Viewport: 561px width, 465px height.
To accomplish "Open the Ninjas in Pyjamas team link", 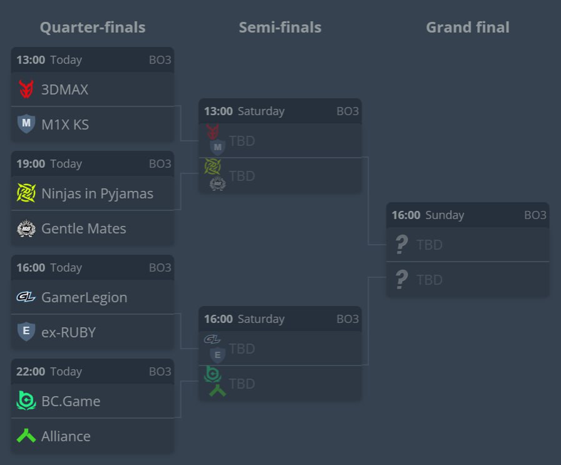I will (97, 193).
